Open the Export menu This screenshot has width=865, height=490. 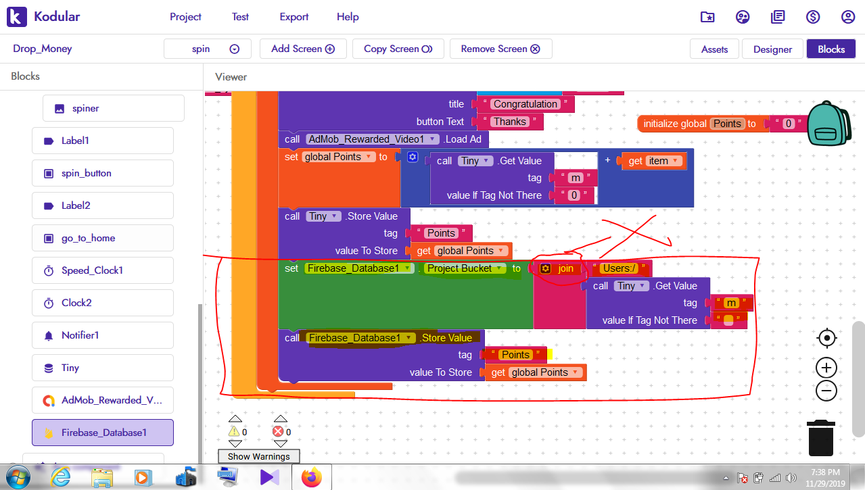tap(294, 17)
